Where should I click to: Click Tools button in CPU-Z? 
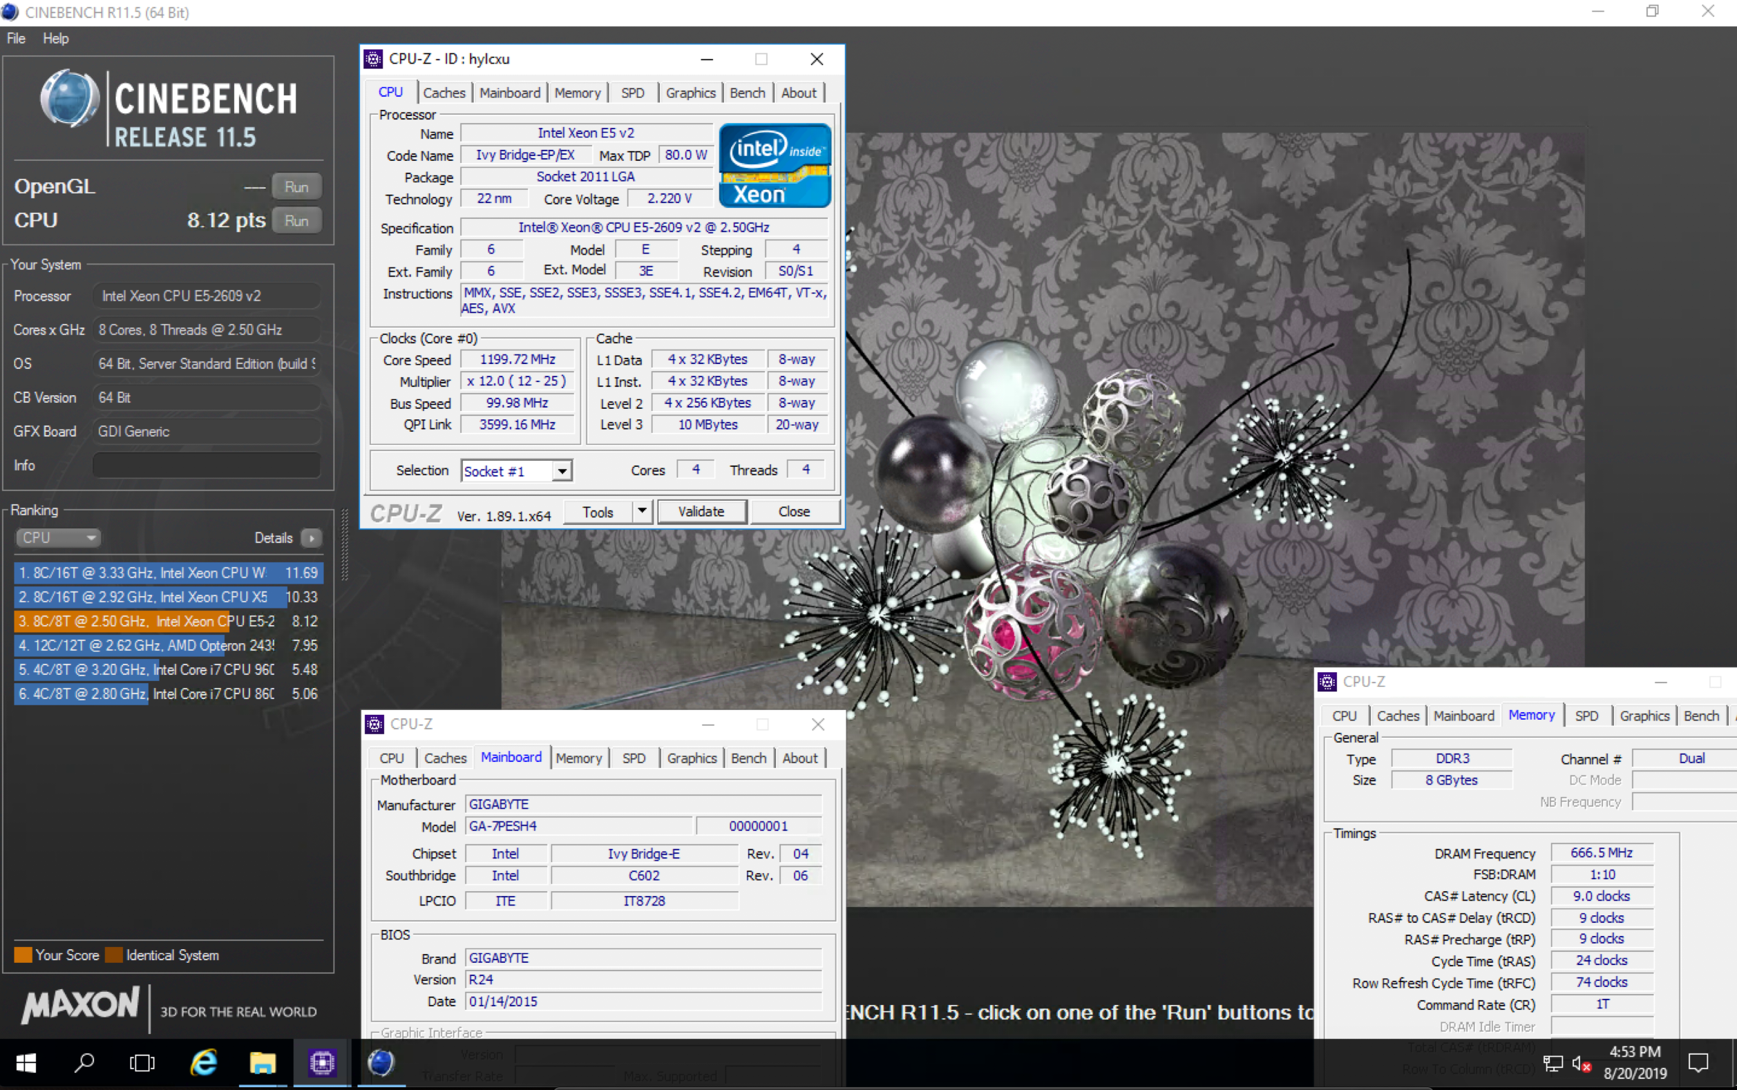598,512
